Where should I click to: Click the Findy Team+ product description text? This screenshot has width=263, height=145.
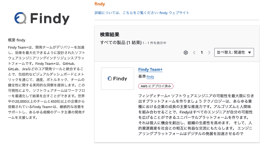(x=196, y=114)
